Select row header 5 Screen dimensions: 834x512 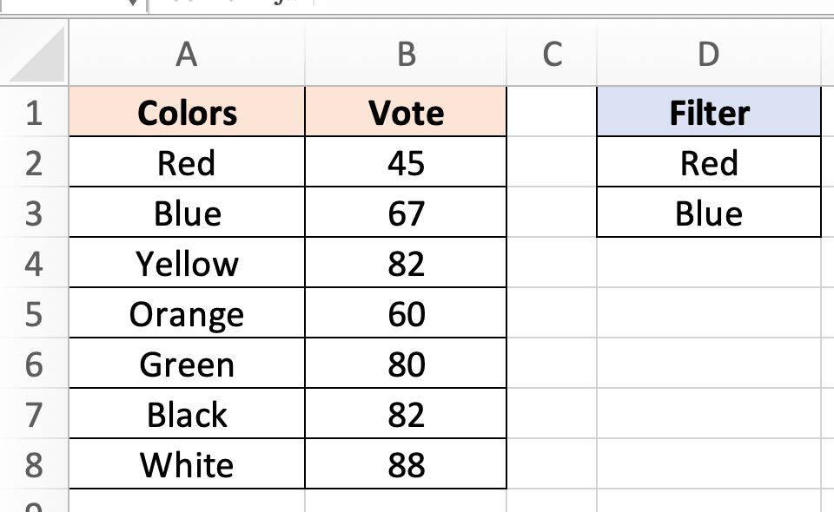pyautogui.click(x=33, y=313)
